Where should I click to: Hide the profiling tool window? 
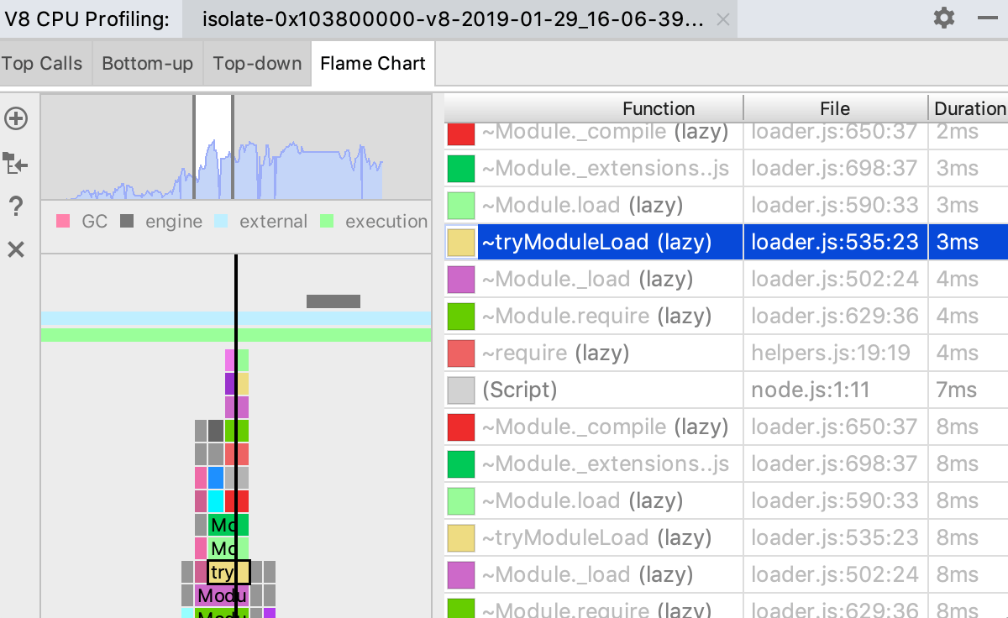click(987, 18)
